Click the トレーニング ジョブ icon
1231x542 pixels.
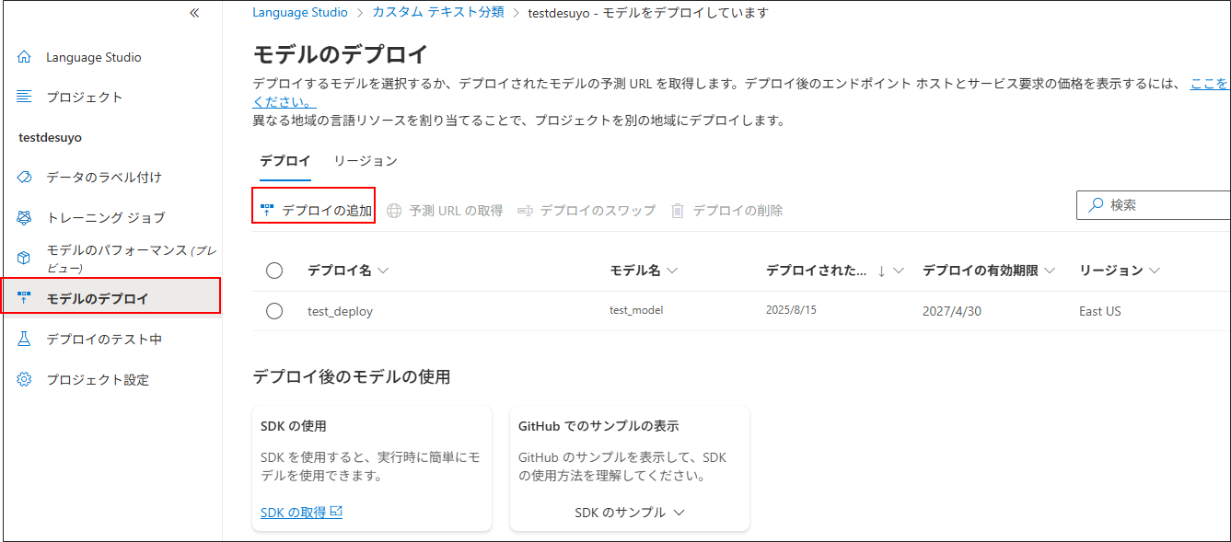click(25, 217)
